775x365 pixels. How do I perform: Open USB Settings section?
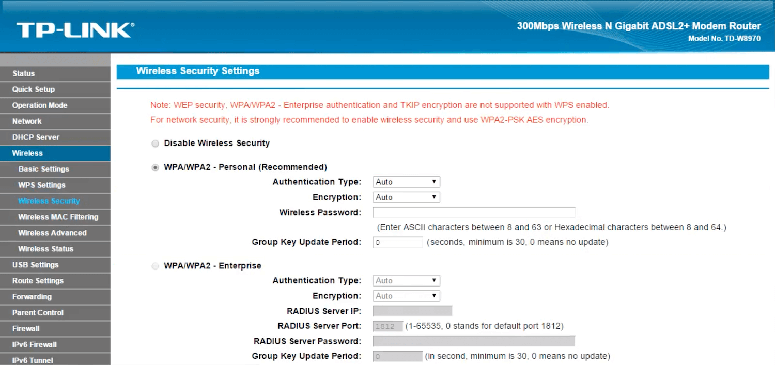click(35, 265)
